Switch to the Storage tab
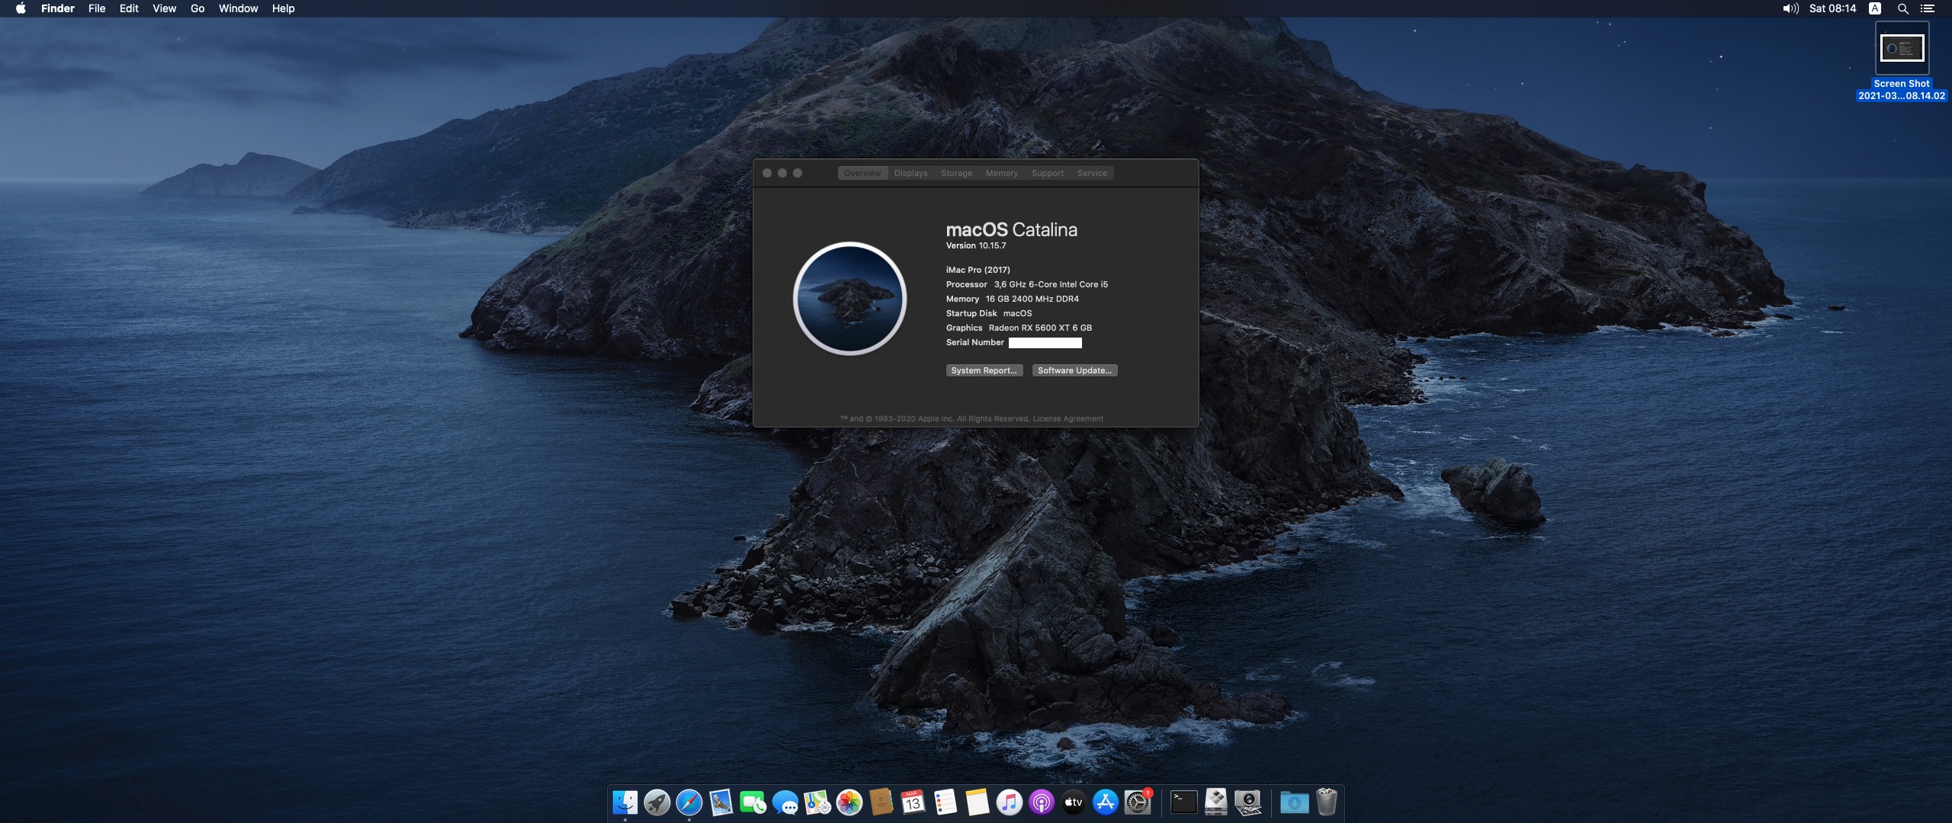The height and width of the screenshot is (823, 1952). point(956,173)
